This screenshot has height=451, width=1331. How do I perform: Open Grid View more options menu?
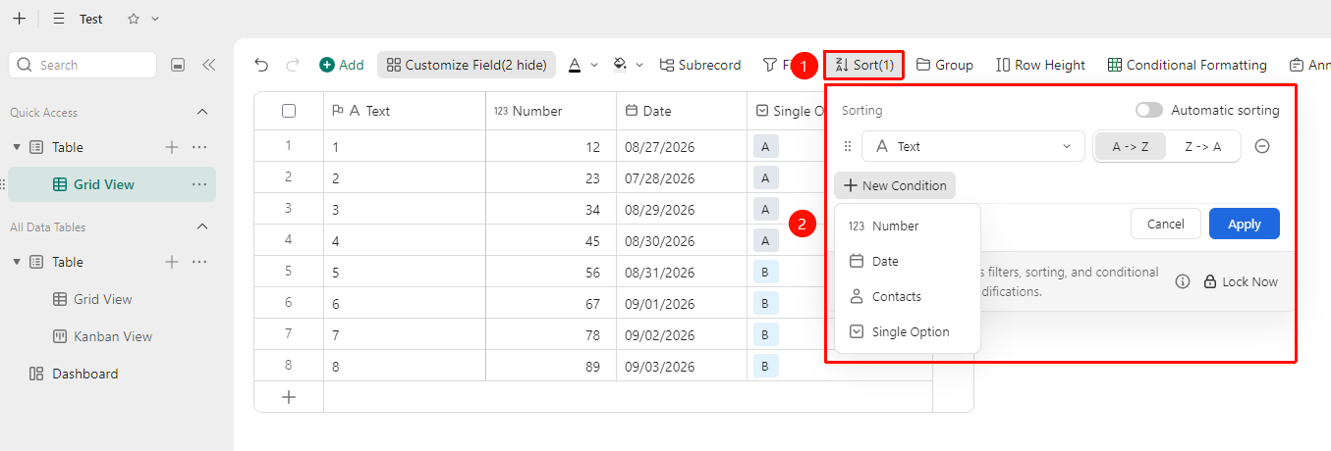tap(199, 184)
